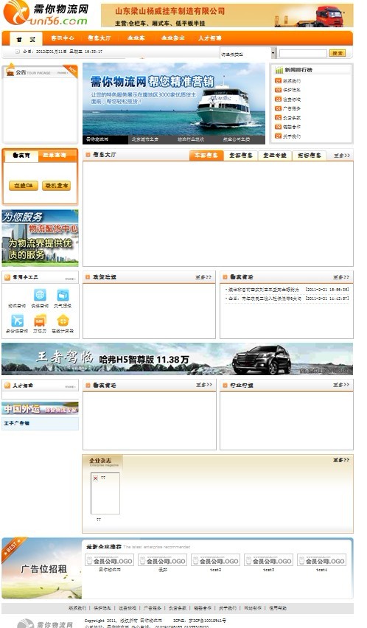Open the 物流配货中心 service banner
Viewport: 367px width, 628px height.
[40, 238]
